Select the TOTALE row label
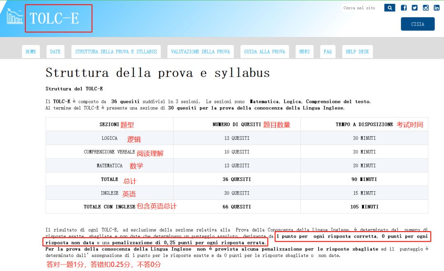The image size is (444, 271). coord(110,179)
